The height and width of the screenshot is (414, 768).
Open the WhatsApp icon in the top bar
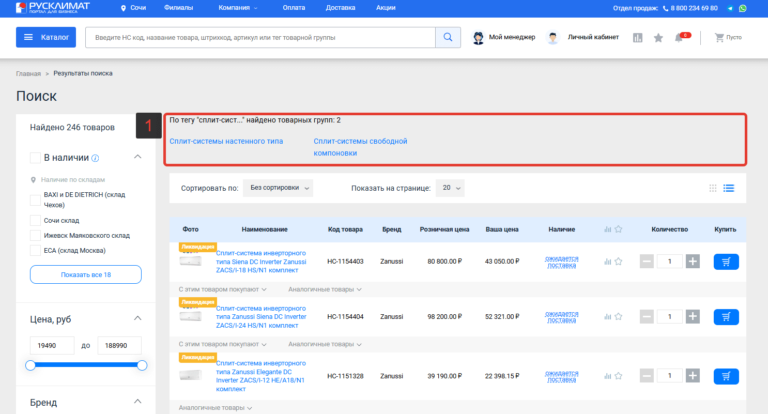743,8
